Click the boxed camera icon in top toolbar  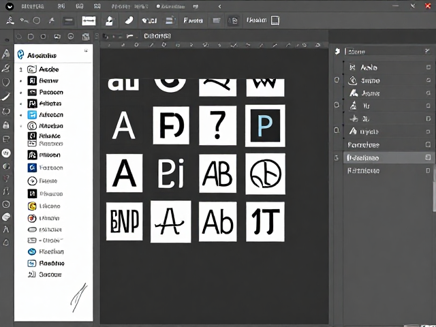pos(233,20)
